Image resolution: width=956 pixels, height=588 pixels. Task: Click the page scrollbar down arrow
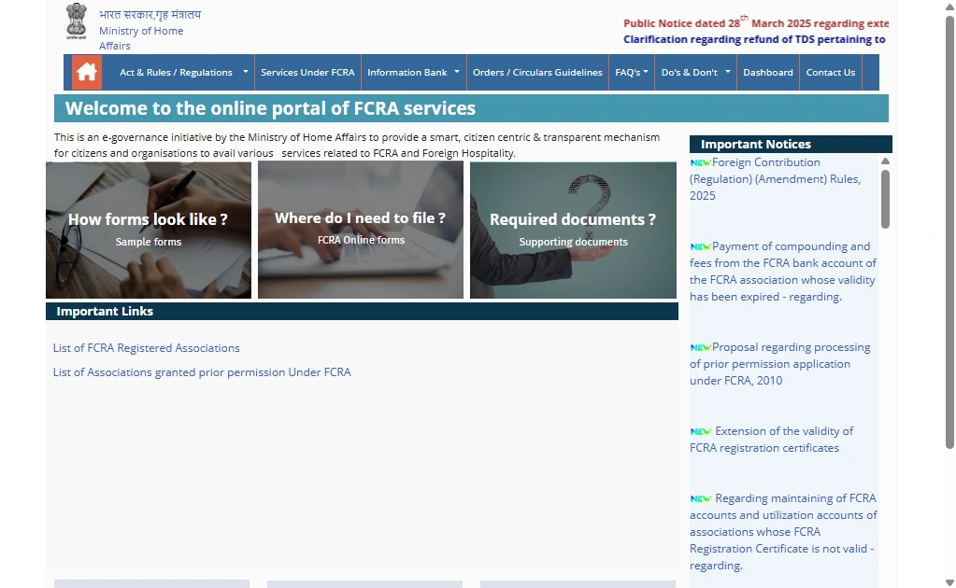(949, 582)
